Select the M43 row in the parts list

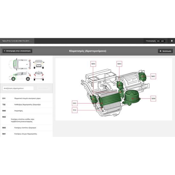click(x=26, y=128)
